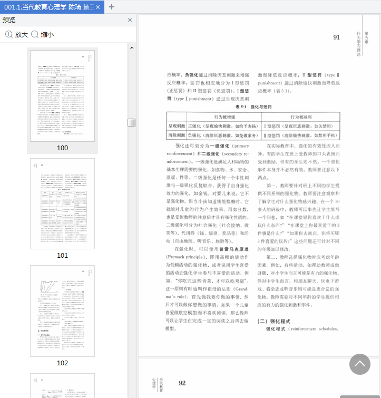381x398 pixels.
Task: Close the 当代教育心理学 tab
Action: (97, 7)
